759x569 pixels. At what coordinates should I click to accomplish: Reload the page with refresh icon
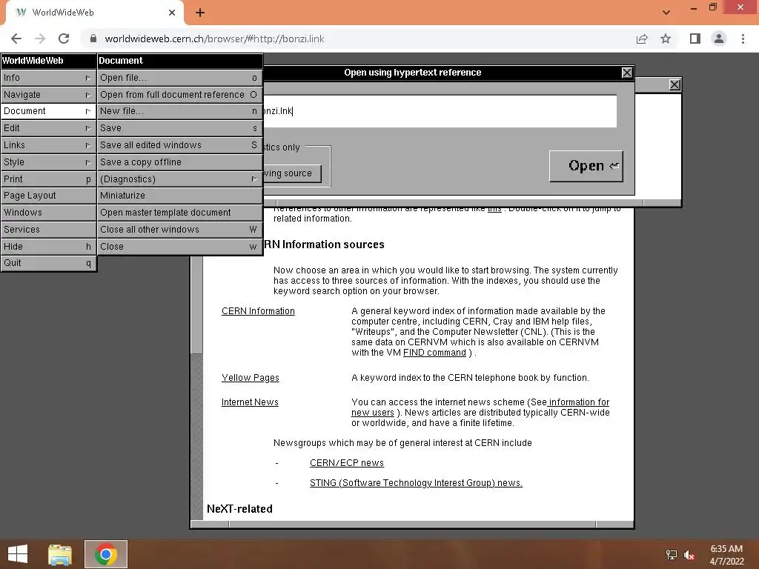[64, 39]
